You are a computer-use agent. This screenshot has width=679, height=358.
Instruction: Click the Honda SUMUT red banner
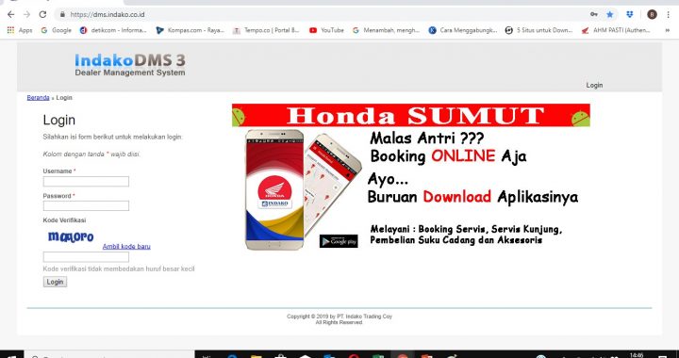pyautogui.click(x=411, y=115)
